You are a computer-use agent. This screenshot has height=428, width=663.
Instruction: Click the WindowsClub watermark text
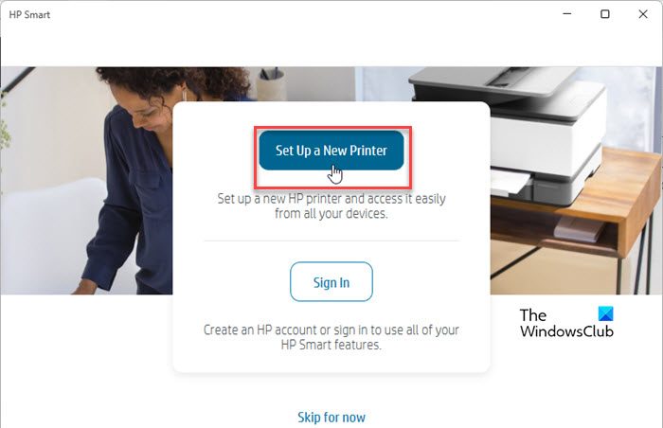pos(566,330)
